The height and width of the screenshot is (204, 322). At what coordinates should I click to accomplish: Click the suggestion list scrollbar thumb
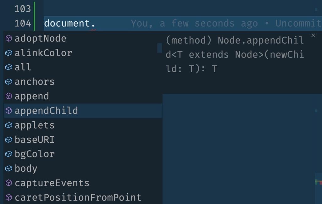click(x=159, y=48)
